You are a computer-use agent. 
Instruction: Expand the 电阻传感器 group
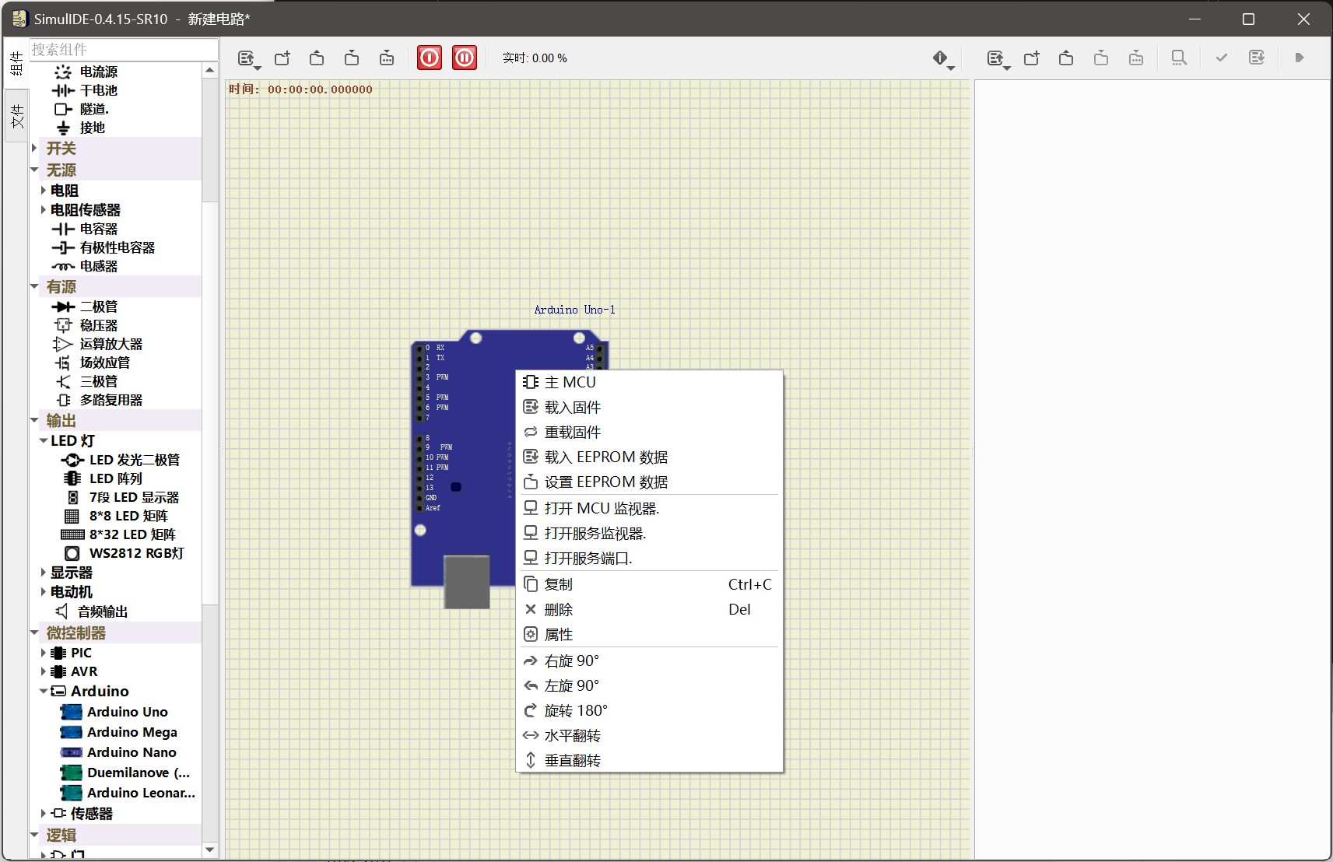(x=44, y=209)
